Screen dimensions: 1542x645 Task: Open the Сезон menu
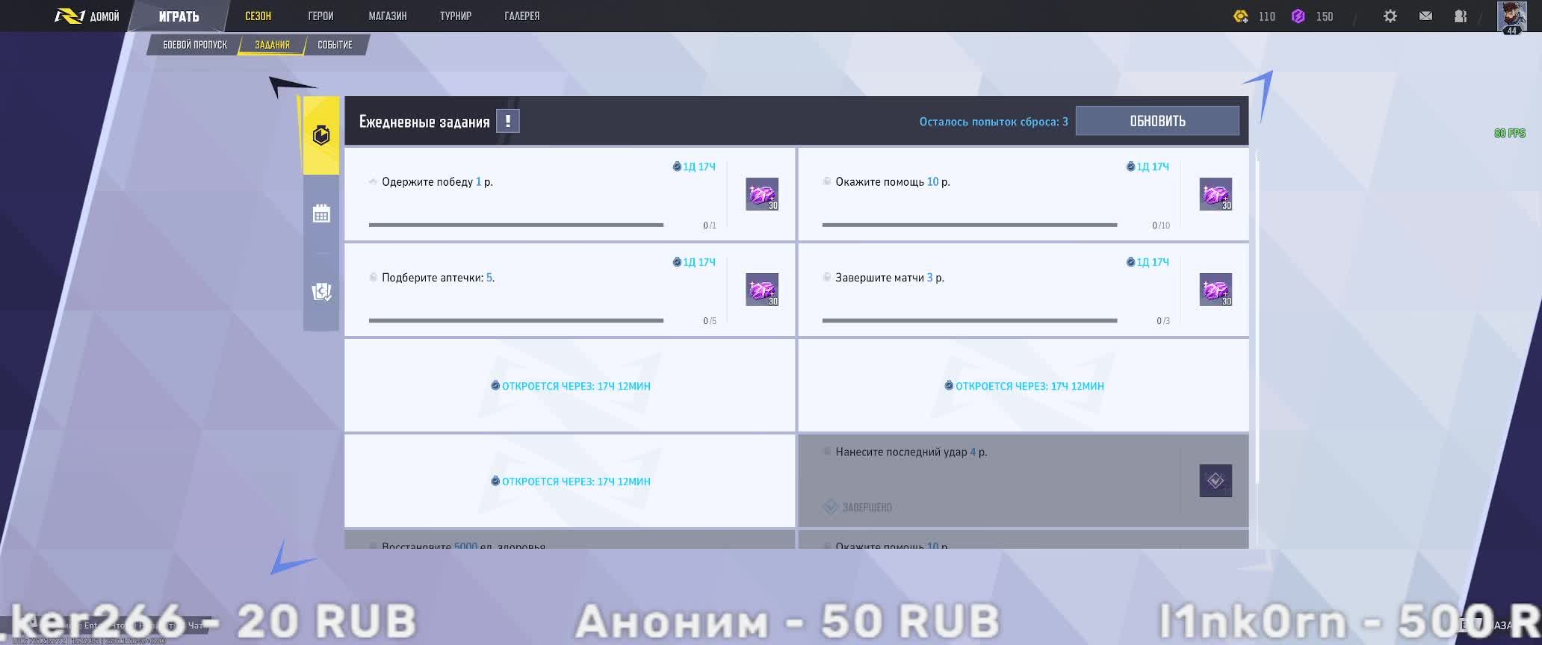(x=258, y=16)
